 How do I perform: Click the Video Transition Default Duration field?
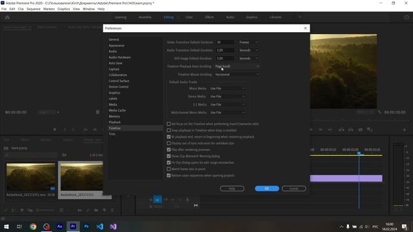[225, 42]
